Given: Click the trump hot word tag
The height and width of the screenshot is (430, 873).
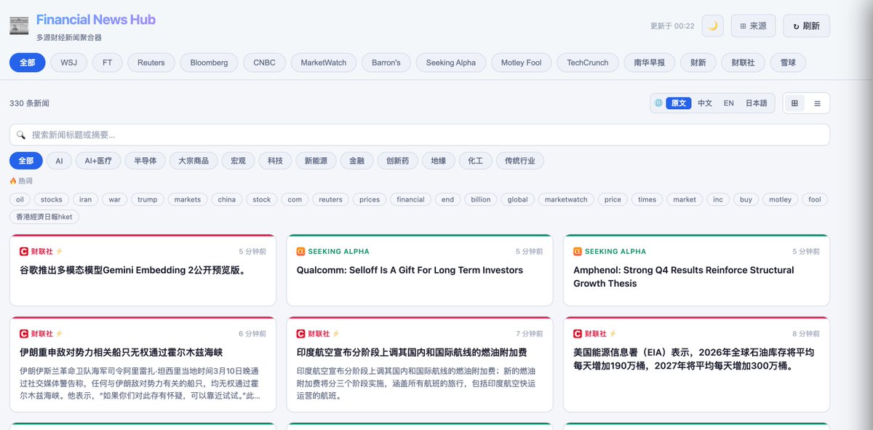Looking at the screenshot, I should coord(148,199).
